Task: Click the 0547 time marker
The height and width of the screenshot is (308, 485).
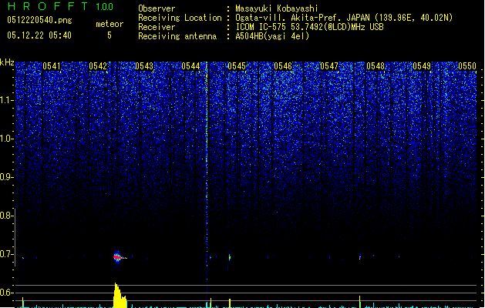Action: [x=329, y=66]
